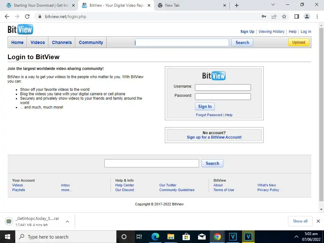
Task: Open footer Videos link
Action: coord(18,185)
